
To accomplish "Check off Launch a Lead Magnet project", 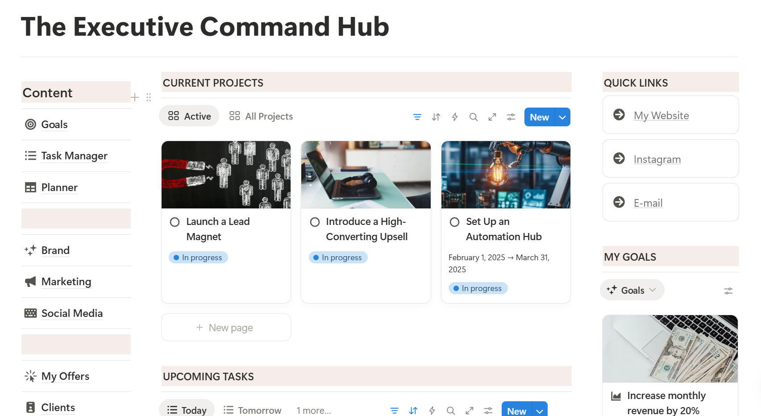I will coord(175,222).
